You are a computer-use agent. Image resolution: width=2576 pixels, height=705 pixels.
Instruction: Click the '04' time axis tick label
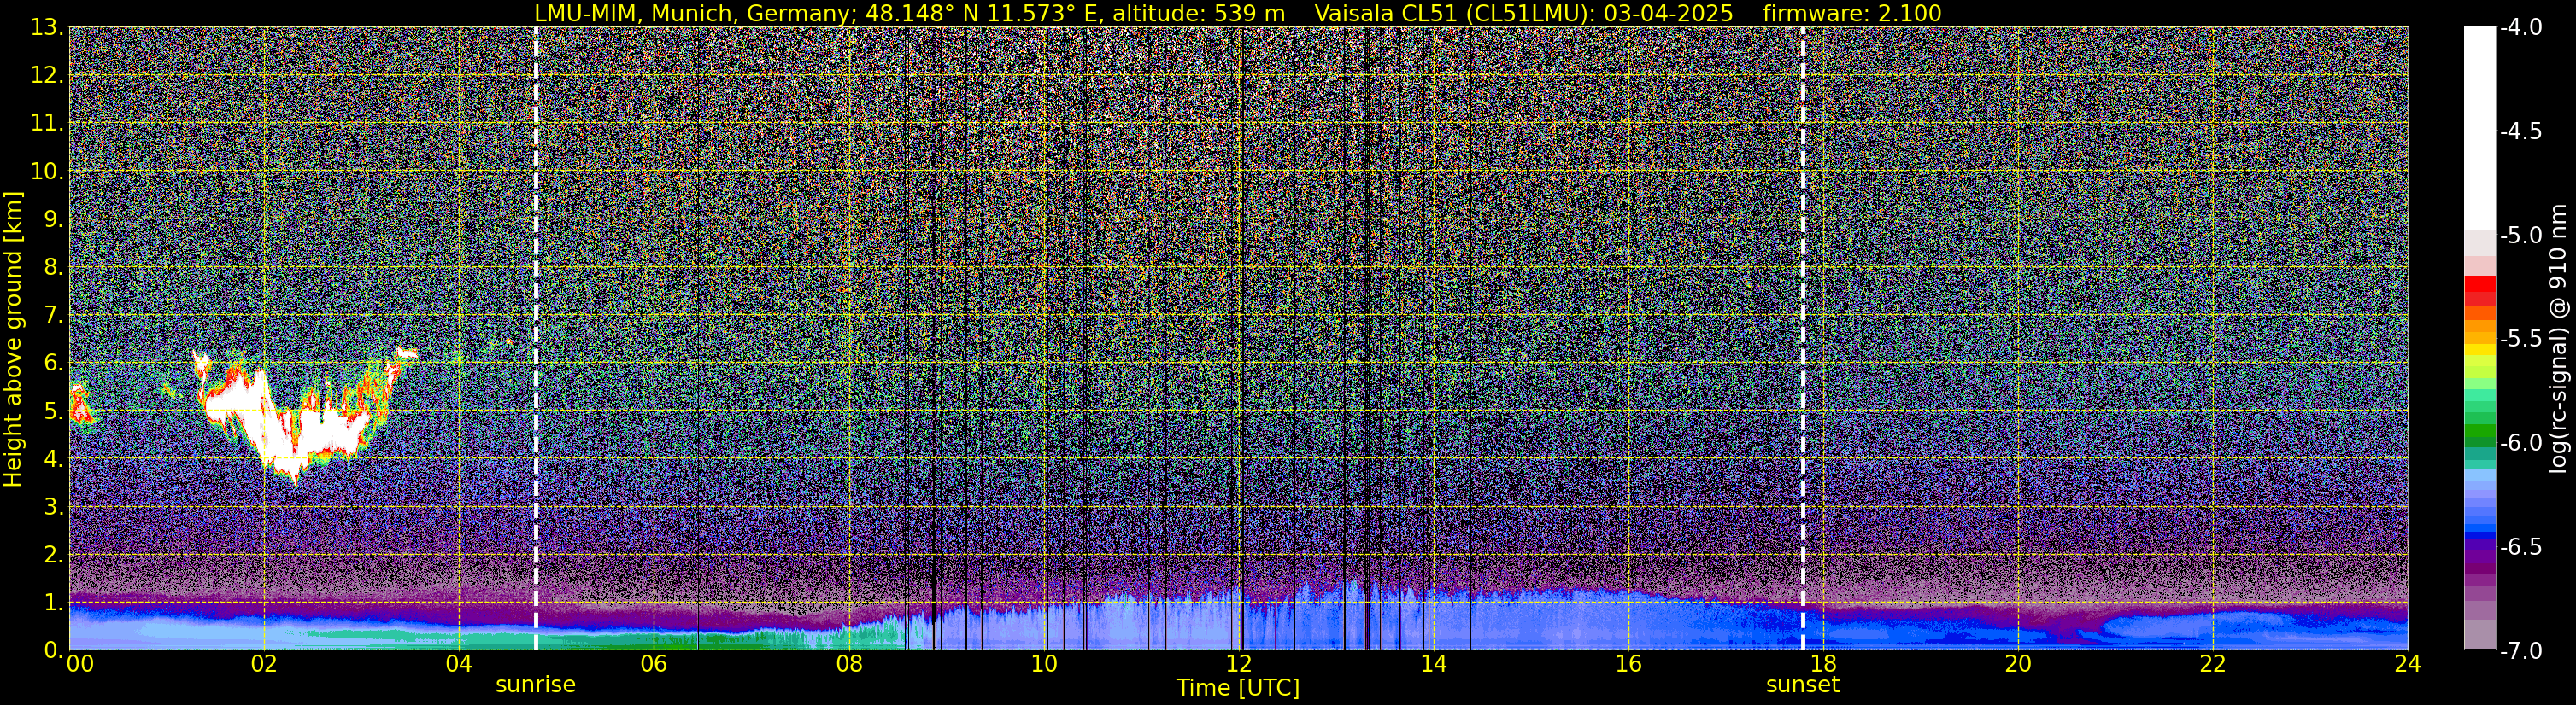click(459, 663)
